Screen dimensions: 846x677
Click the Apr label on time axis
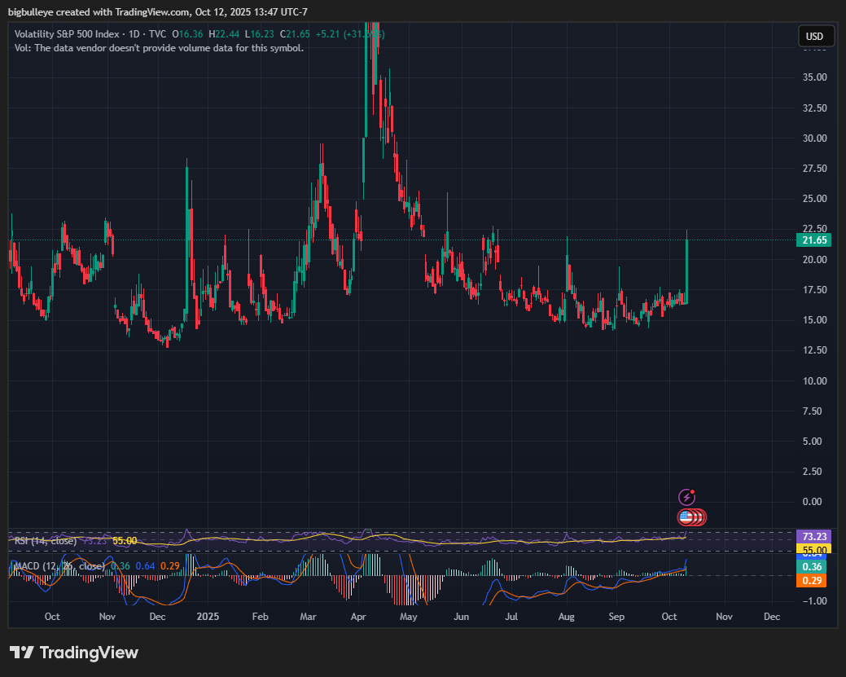pos(358,617)
